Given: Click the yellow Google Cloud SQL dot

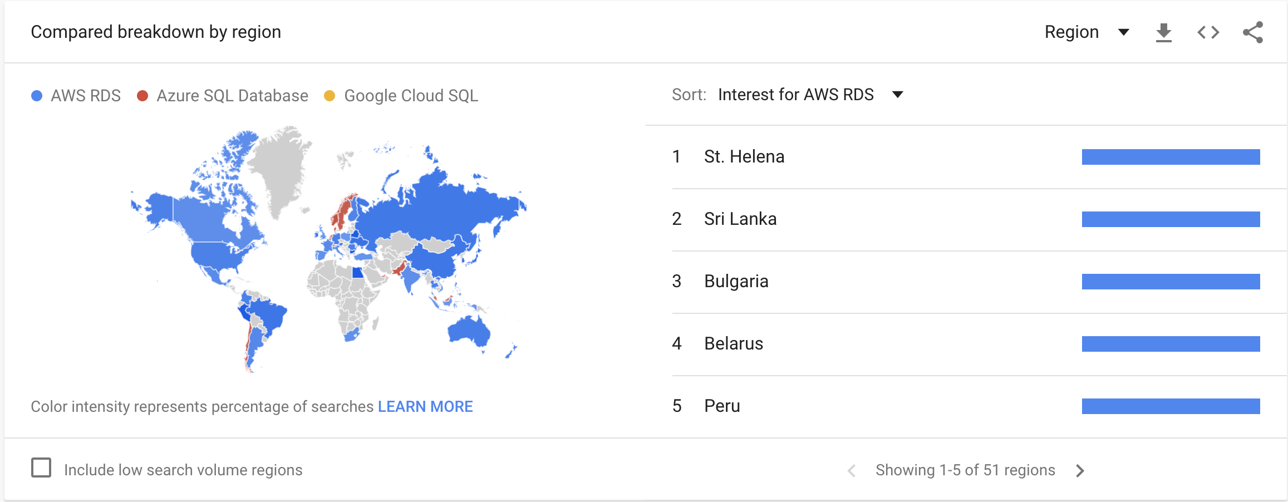Looking at the screenshot, I should [x=330, y=96].
